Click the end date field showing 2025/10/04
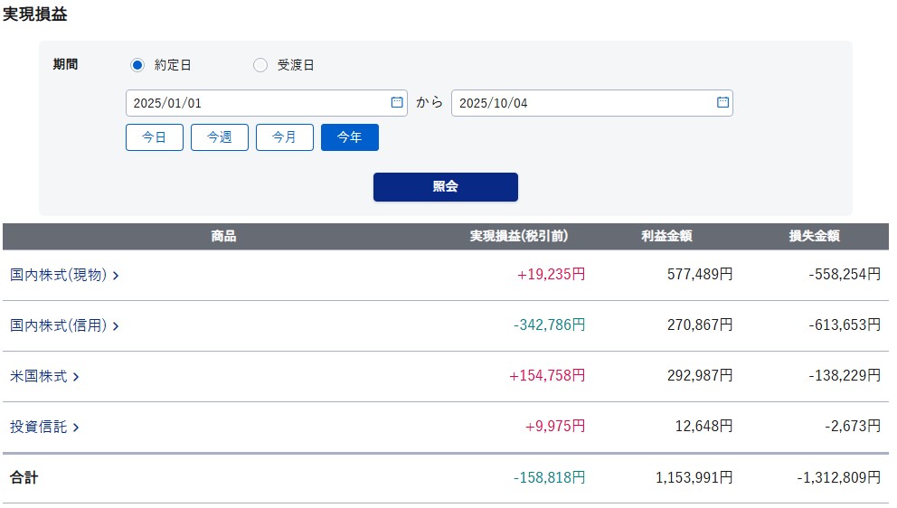The image size is (897, 508). tap(581, 103)
